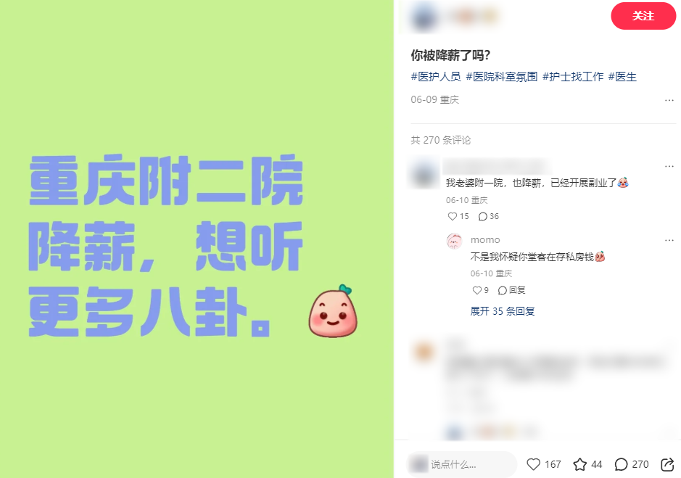Image resolution: width=681 pixels, height=478 pixels.
Task: Share the post using the share icon
Action: coord(667,464)
